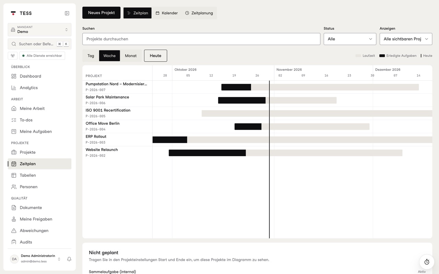Image resolution: width=439 pixels, height=274 pixels.
Task: Open project ERP Rollout
Action: point(96,137)
